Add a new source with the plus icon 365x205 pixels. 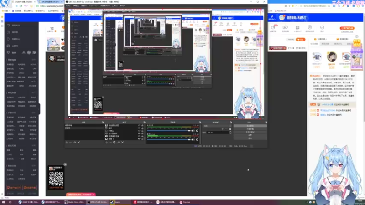107,142
